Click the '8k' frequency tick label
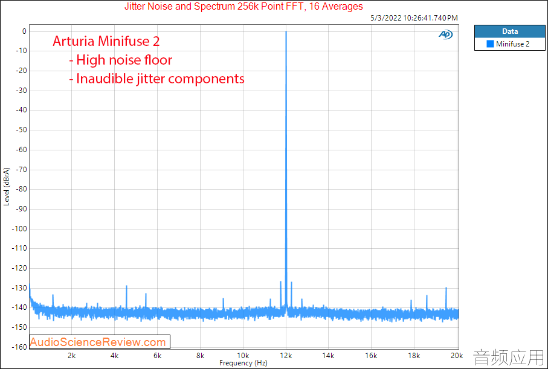548x369 pixels. pyautogui.click(x=200, y=356)
